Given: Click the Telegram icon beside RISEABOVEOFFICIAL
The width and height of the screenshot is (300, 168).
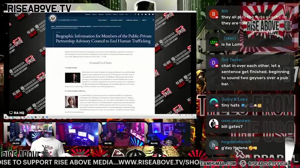Looking at the screenshot, I should pos(243,163).
